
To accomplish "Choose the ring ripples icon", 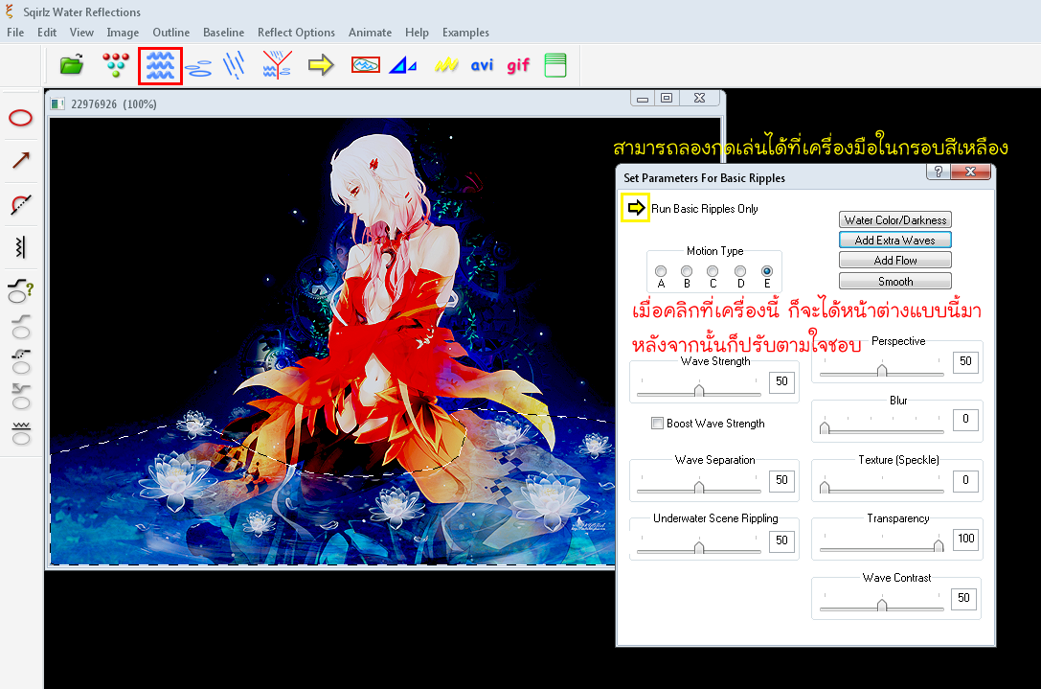I will [x=198, y=68].
